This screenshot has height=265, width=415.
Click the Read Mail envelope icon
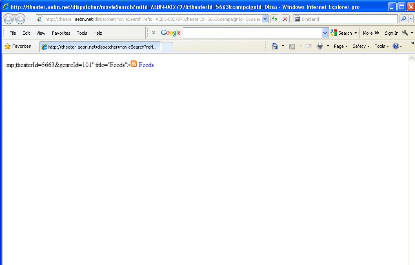pyautogui.click(x=308, y=46)
